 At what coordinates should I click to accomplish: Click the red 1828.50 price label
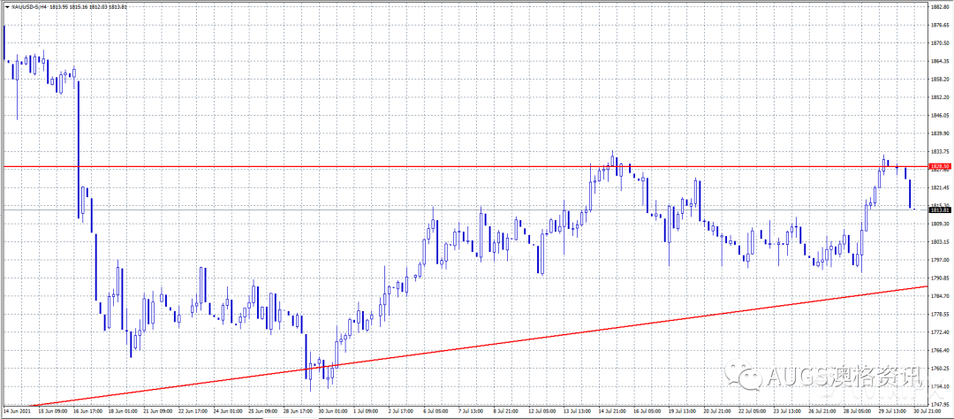click(x=939, y=166)
